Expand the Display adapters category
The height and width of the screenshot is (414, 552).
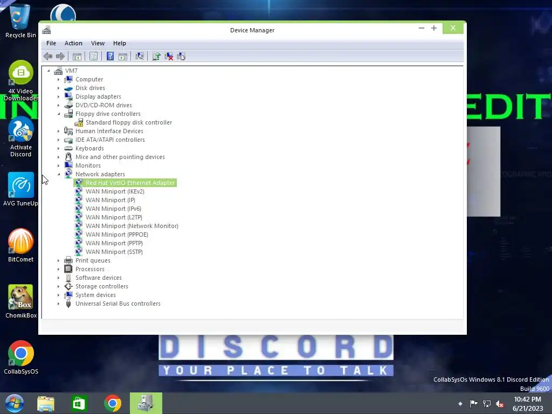58,96
